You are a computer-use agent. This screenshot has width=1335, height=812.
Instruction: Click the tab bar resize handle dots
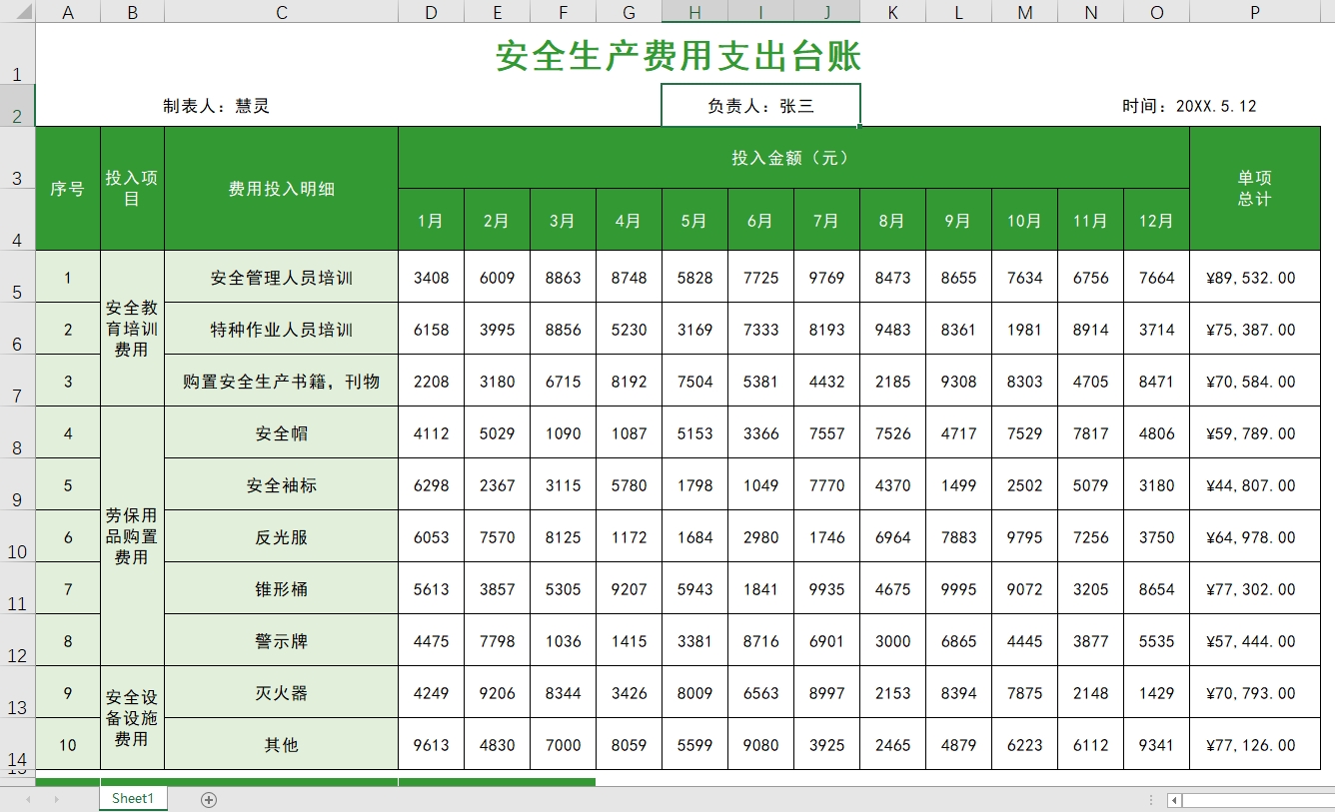click(1151, 800)
